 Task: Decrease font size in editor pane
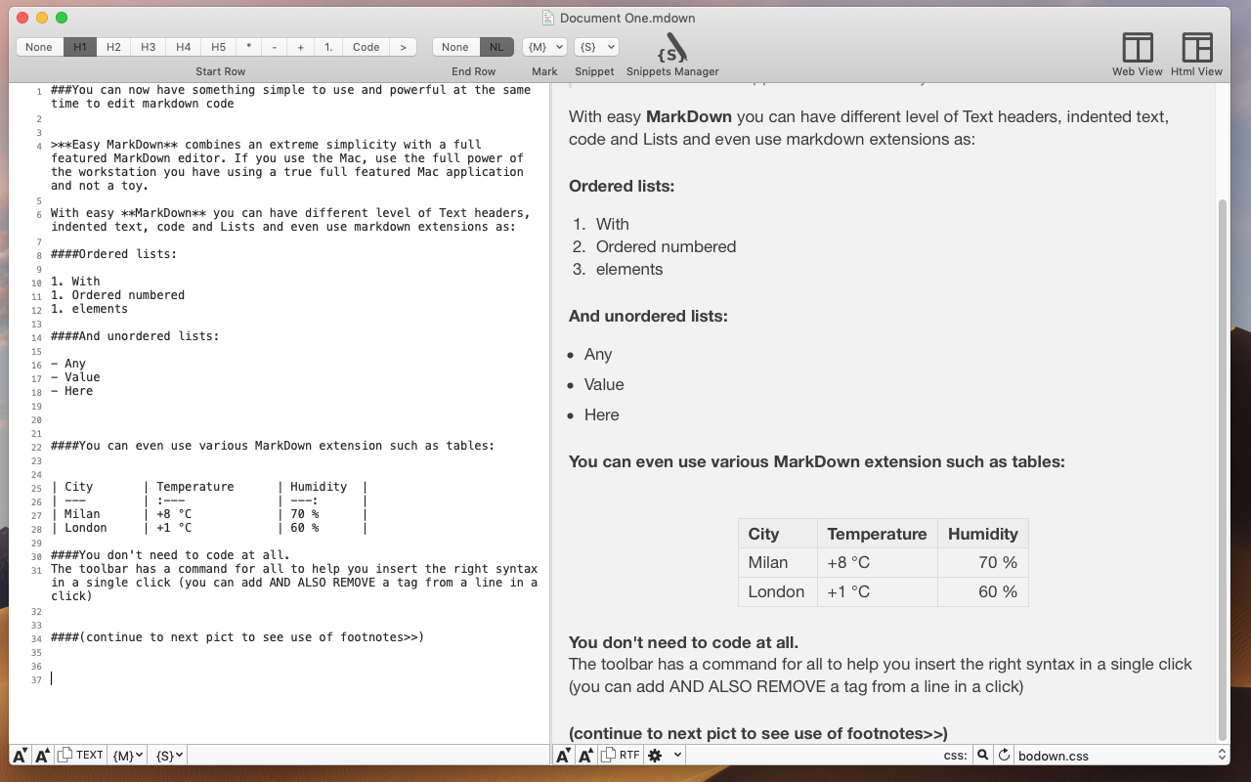coord(20,755)
